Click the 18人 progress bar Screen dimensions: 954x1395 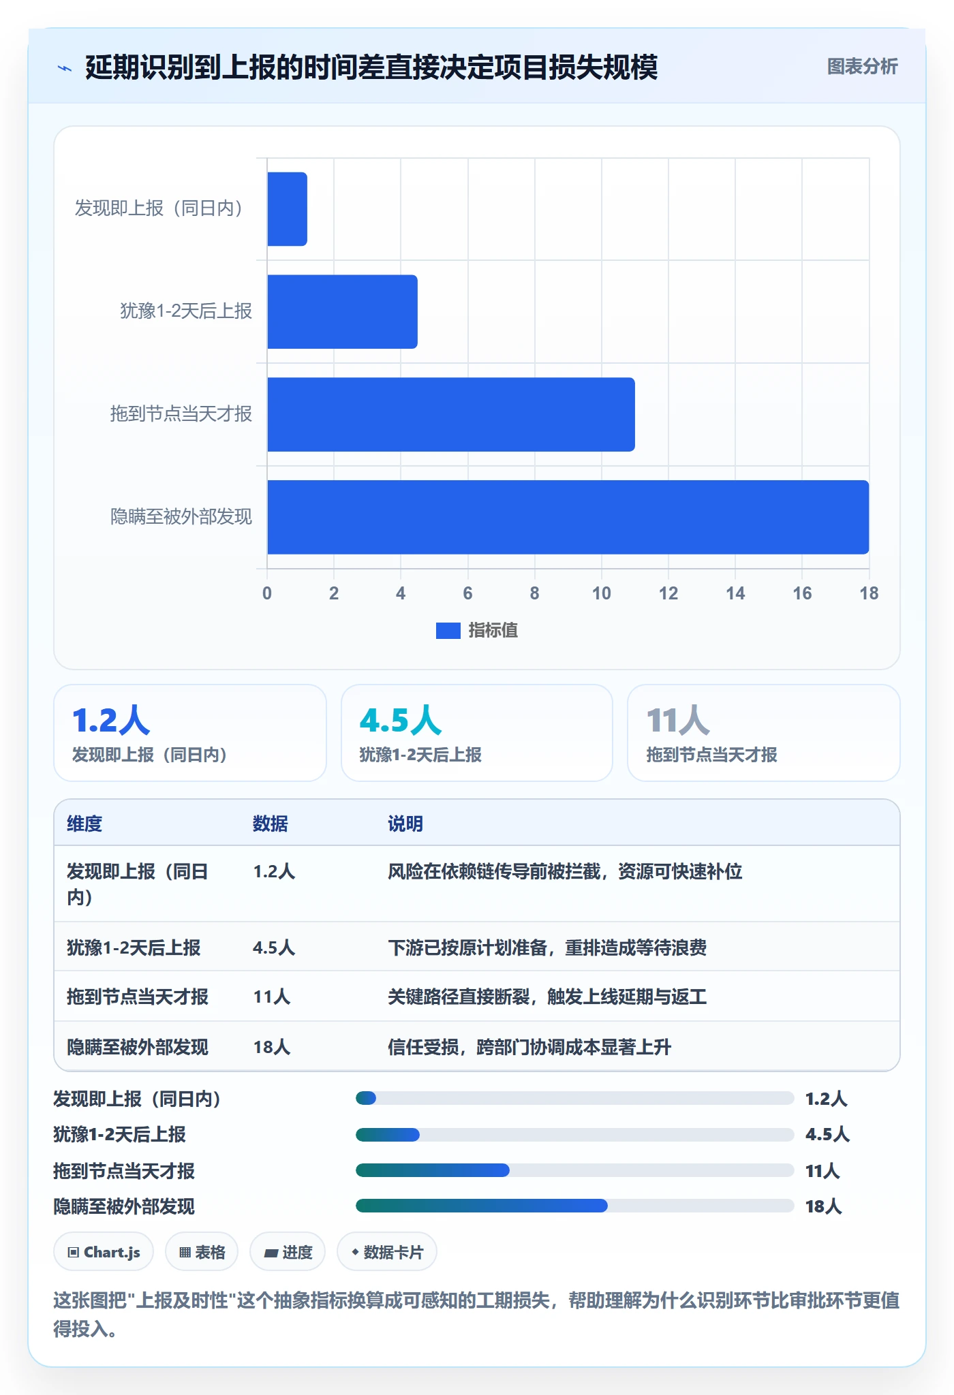pyautogui.click(x=574, y=1206)
